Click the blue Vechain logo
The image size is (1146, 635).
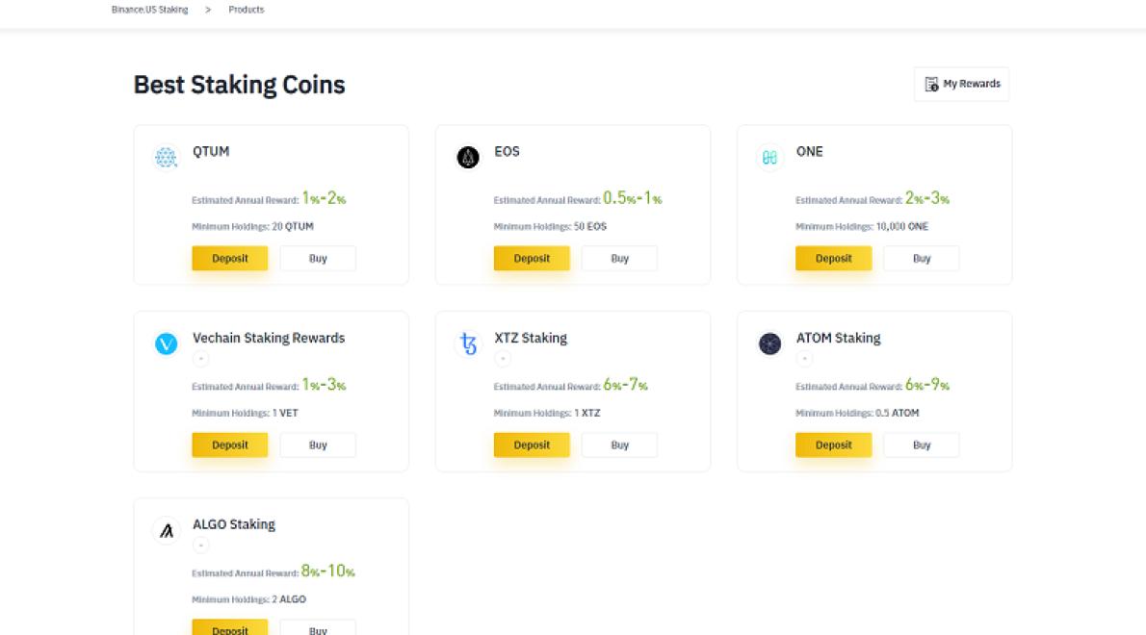click(x=166, y=343)
